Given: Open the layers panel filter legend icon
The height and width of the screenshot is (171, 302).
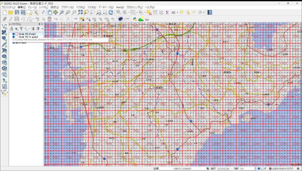Looking at the screenshot, I should 22,29.
